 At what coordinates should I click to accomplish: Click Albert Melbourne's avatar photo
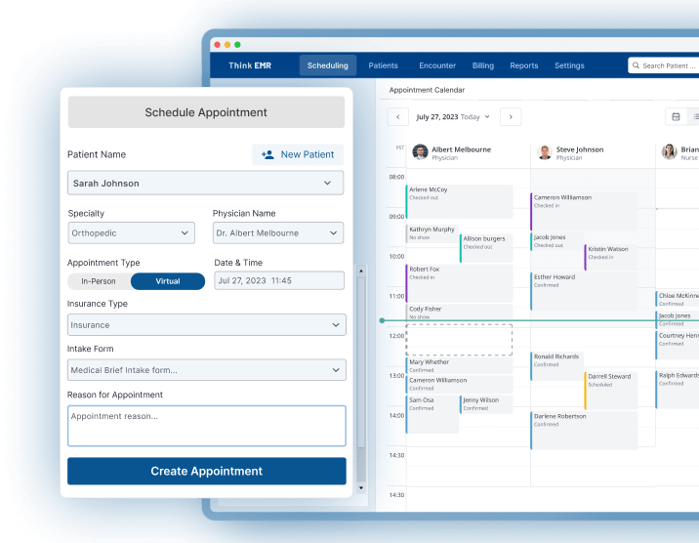click(420, 152)
